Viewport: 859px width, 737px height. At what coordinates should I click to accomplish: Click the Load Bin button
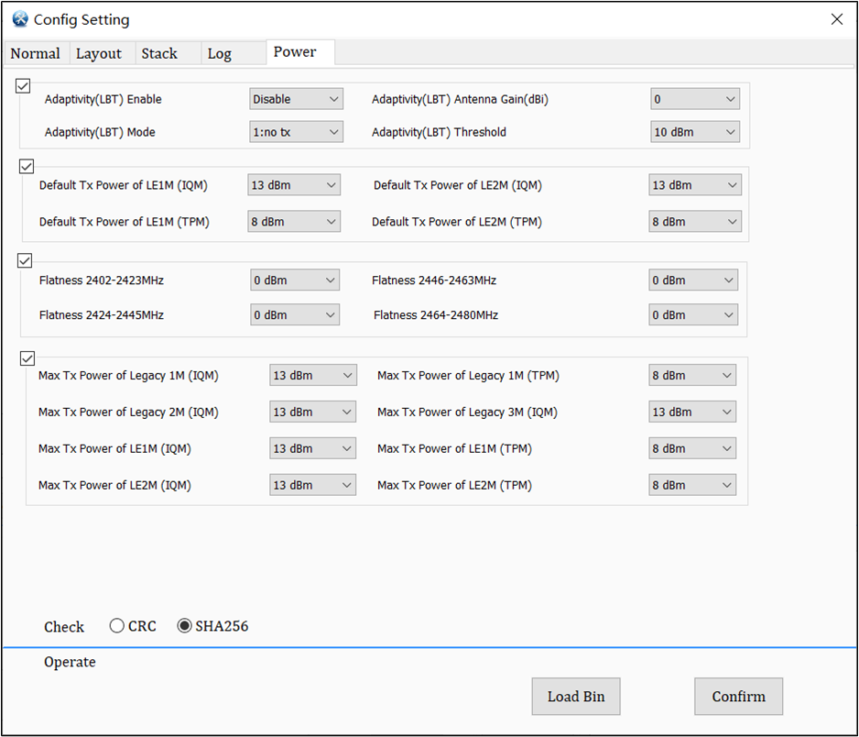pyautogui.click(x=576, y=697)
